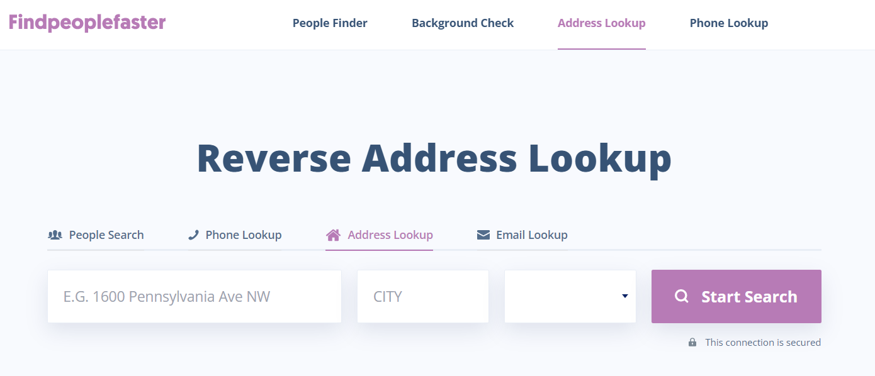Focus the CITY input field
875x376 pixels.
click(423, 297)
